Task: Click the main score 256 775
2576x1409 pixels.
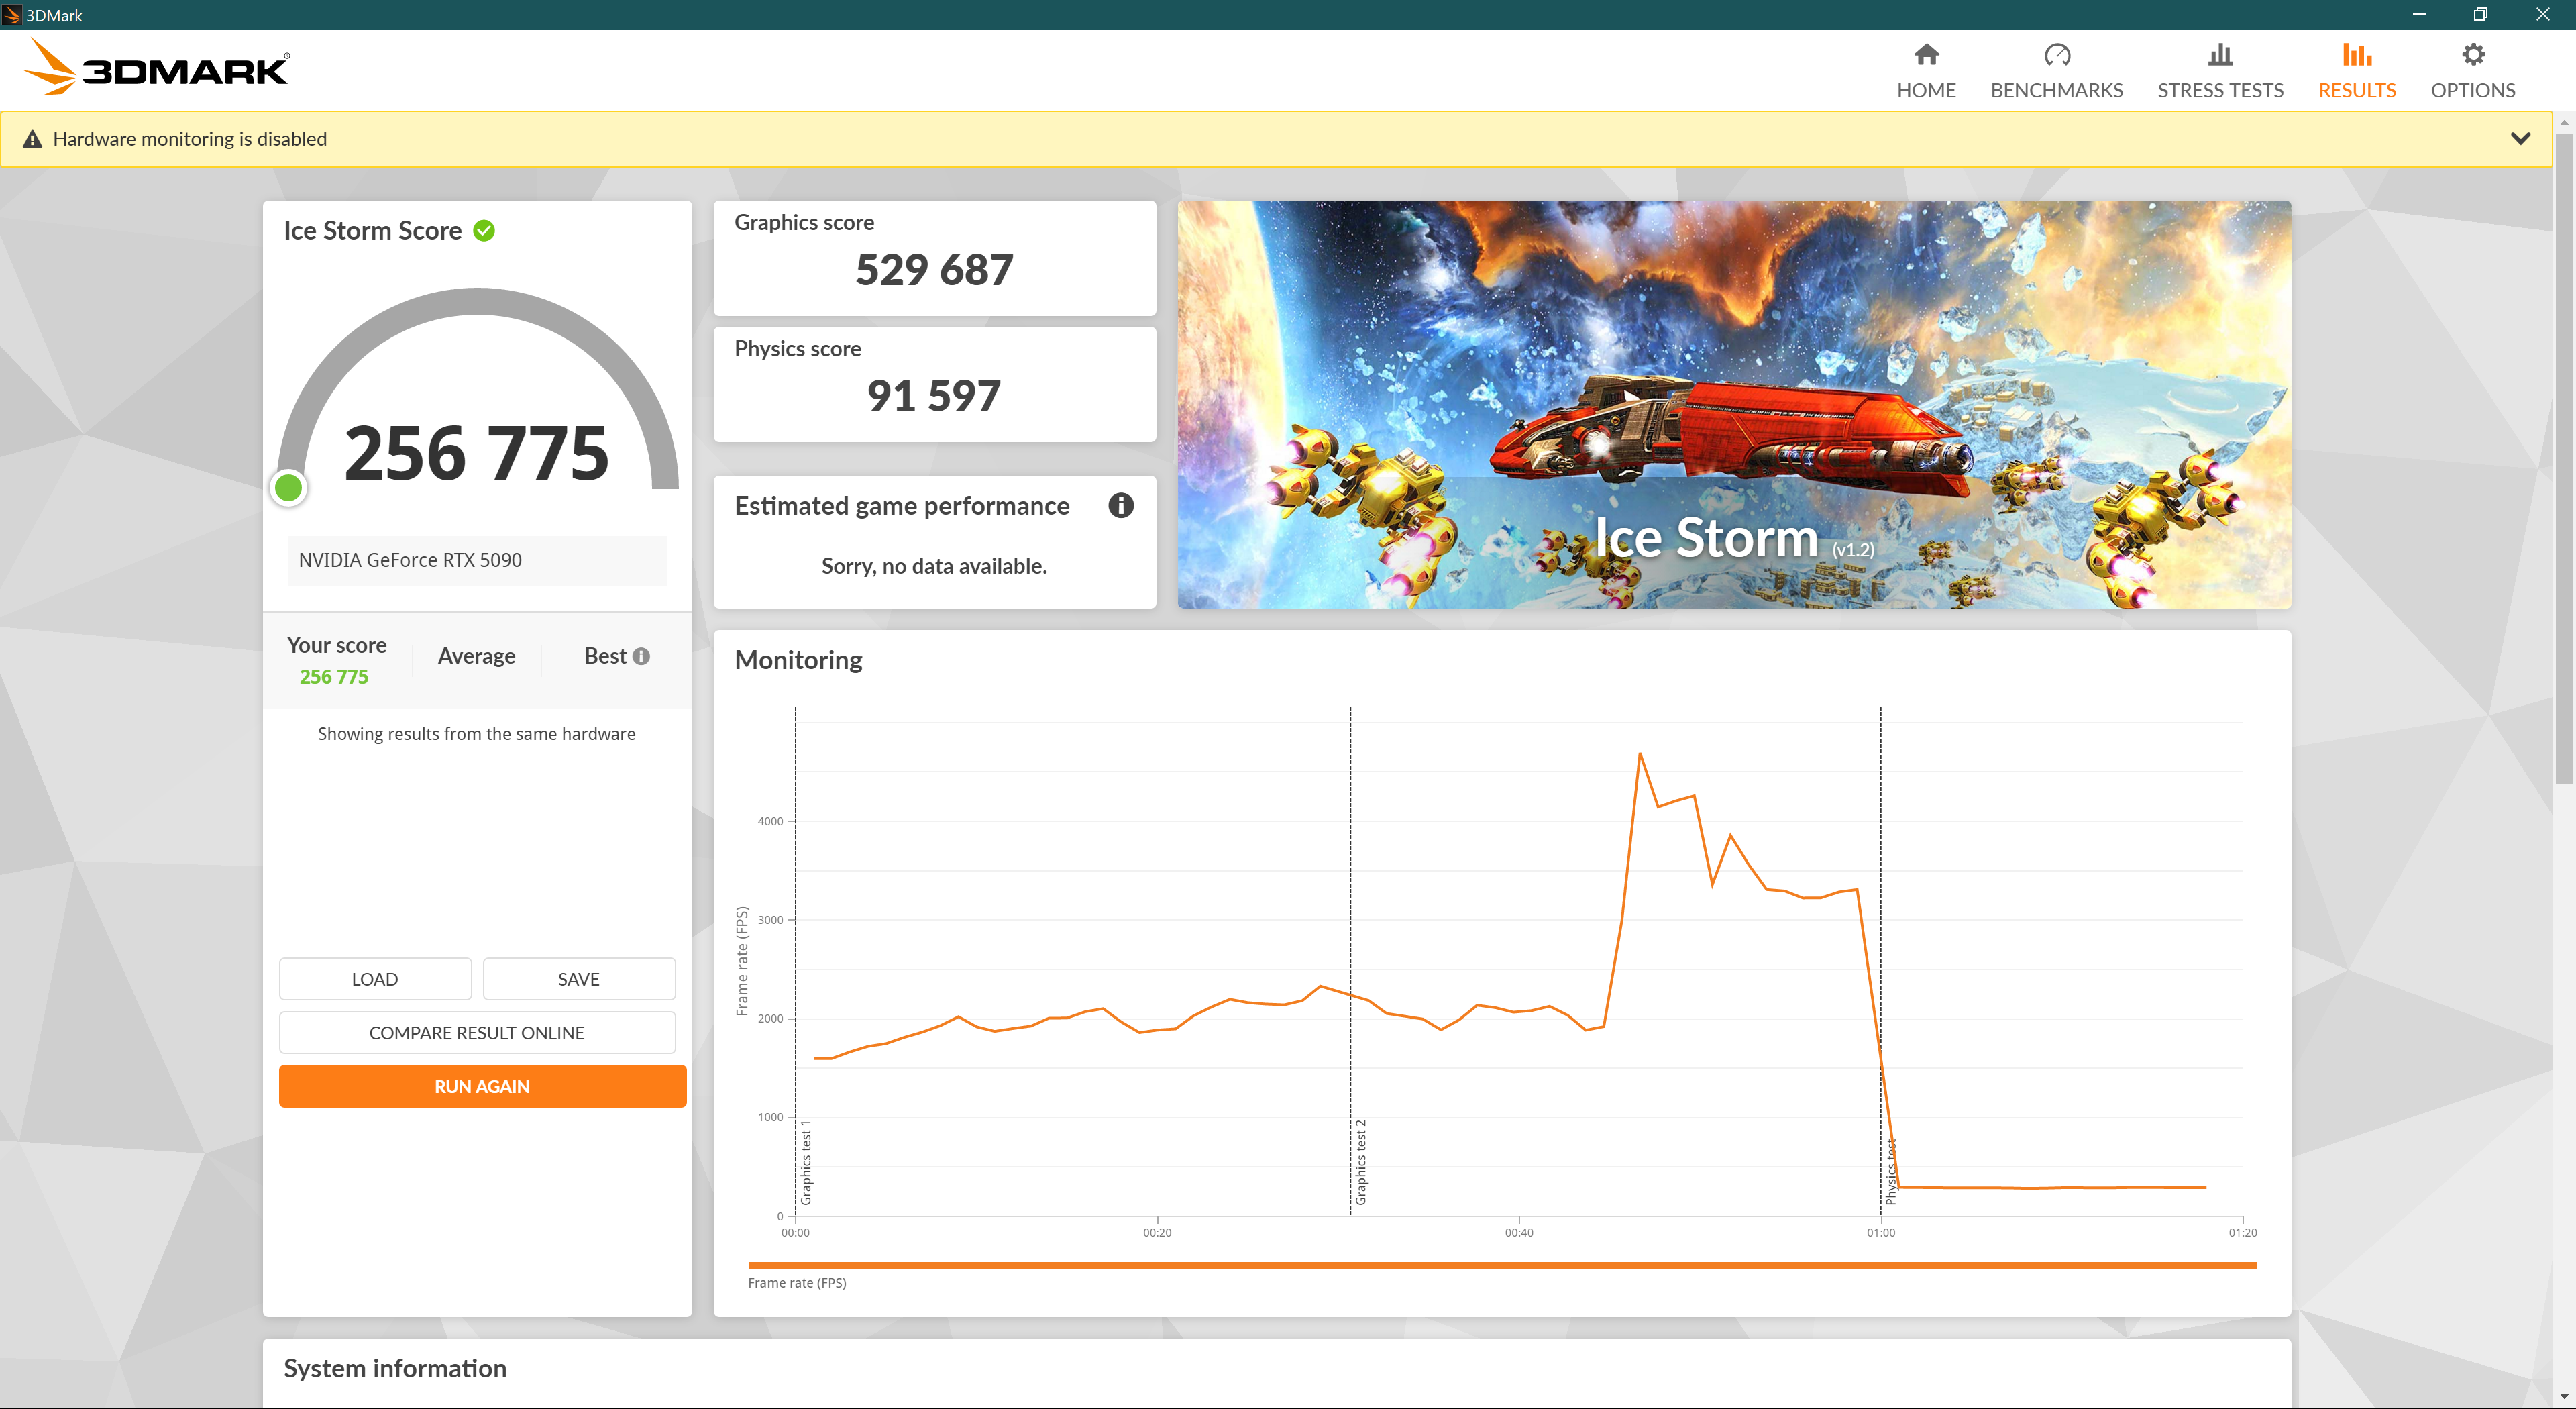Action: point(477,453)
